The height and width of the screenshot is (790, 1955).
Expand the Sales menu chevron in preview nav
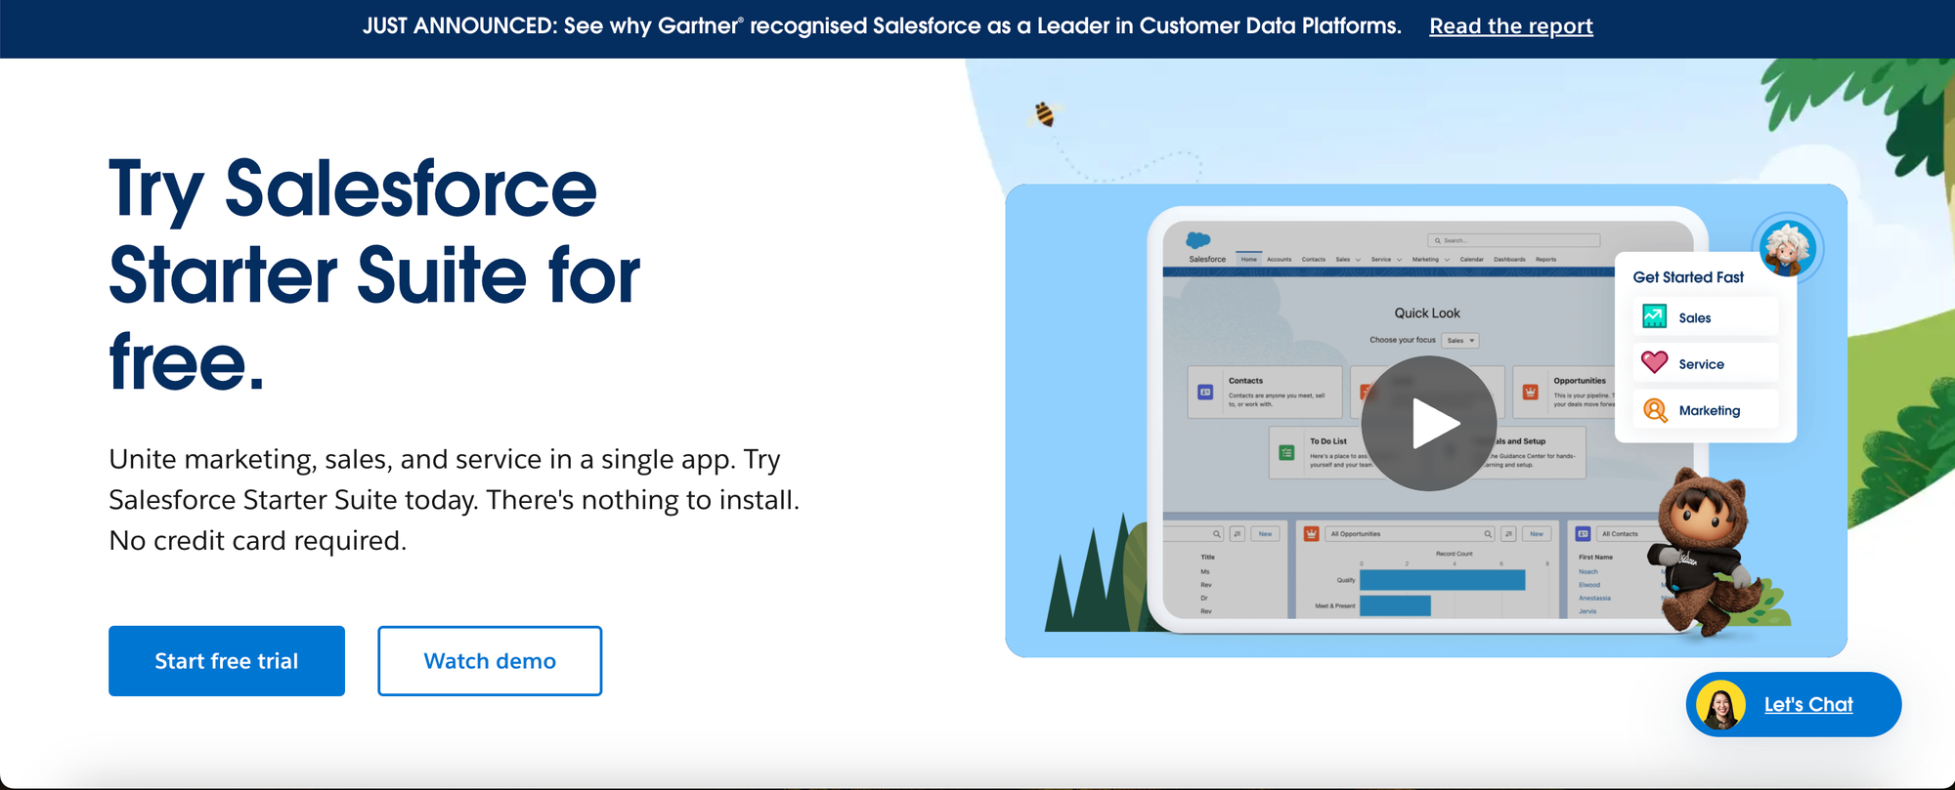pyautogui.click(x=1358, y=260)
